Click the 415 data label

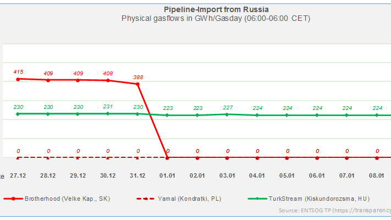coord(18,72)
